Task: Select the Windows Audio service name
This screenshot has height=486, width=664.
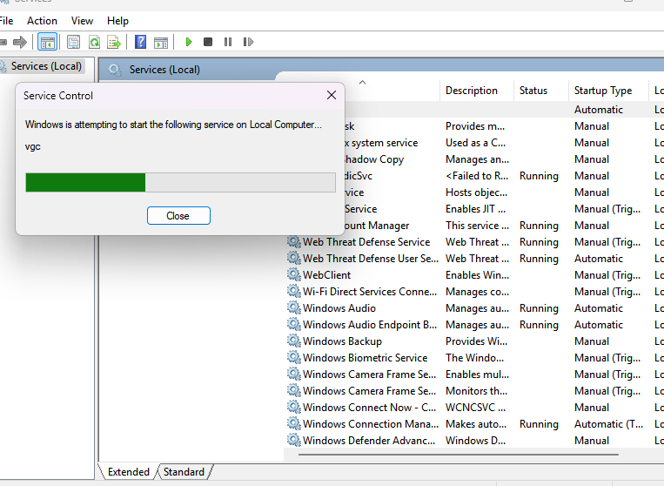Action: (x=339, y=308)
